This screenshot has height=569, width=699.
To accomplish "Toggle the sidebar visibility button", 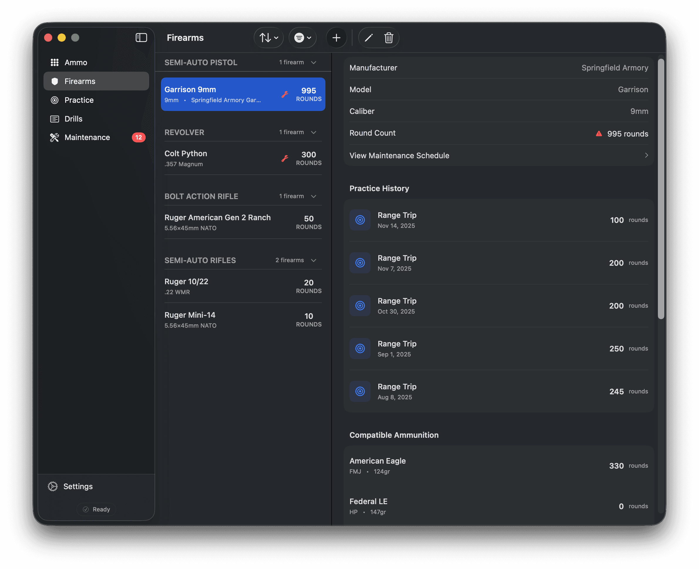I will [141, 38].
